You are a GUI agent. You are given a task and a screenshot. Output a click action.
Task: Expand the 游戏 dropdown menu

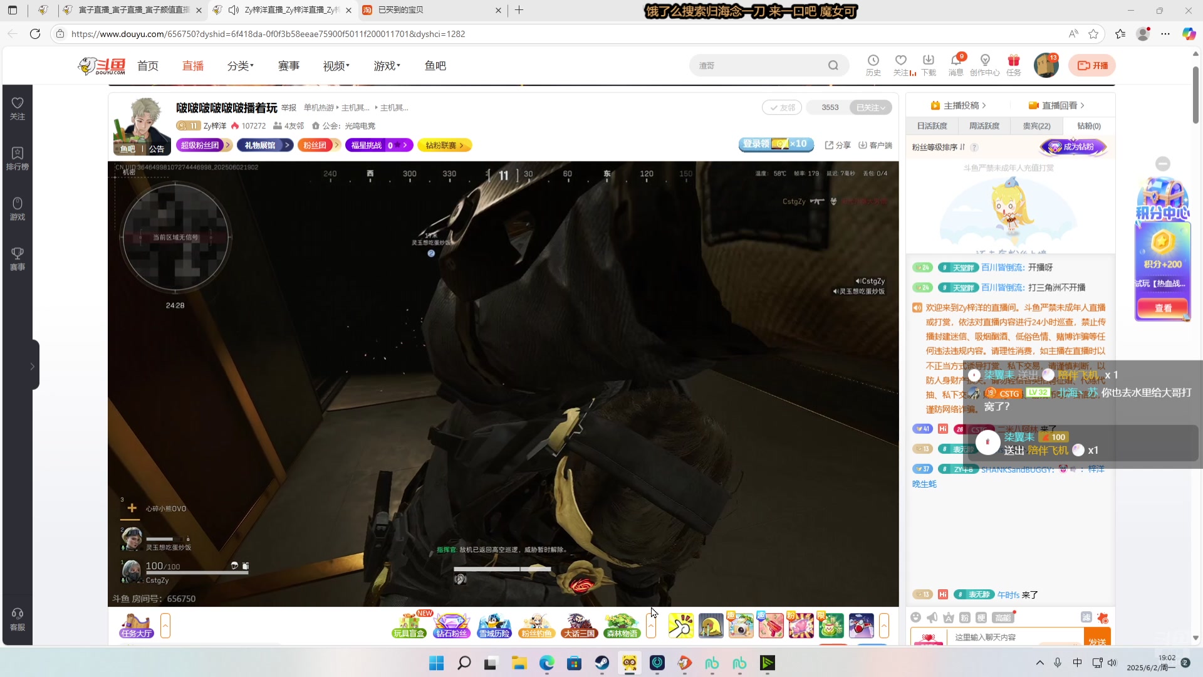coord(387,66)
